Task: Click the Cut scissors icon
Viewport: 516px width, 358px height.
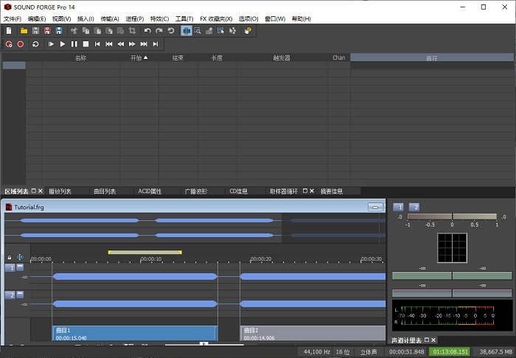Action: coord(74,31)
